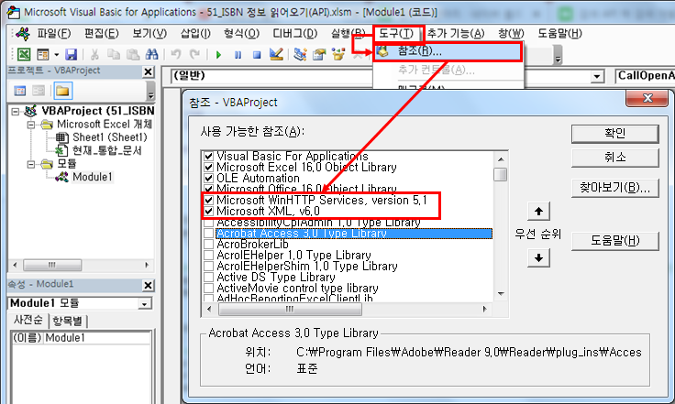Open the 형식(O) menu
675x404 pixels.
pos(241,34)
